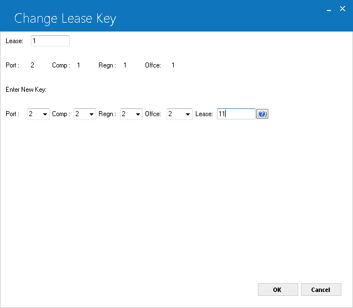The image size is (353, 308).
Task: Select the current Offce value 1
Action: [173, 65]
